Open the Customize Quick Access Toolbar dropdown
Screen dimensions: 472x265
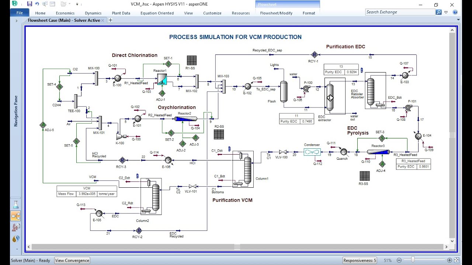(77, 4)
